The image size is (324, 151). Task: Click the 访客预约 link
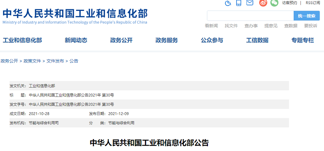pyautogui.click(x=290, y=3)
